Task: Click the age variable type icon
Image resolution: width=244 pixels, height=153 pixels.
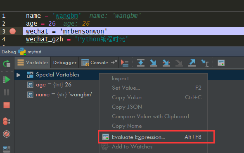Action: tap(30, 85)
